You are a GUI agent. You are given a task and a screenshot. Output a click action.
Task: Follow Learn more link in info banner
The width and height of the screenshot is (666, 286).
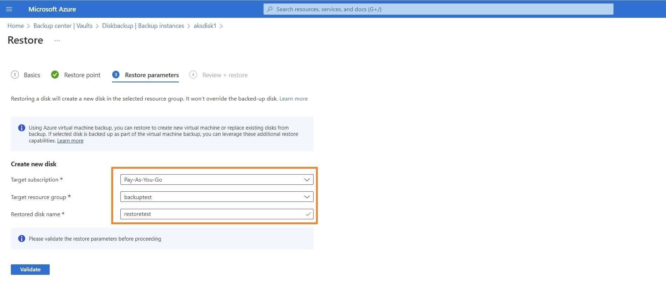(70, 141)
